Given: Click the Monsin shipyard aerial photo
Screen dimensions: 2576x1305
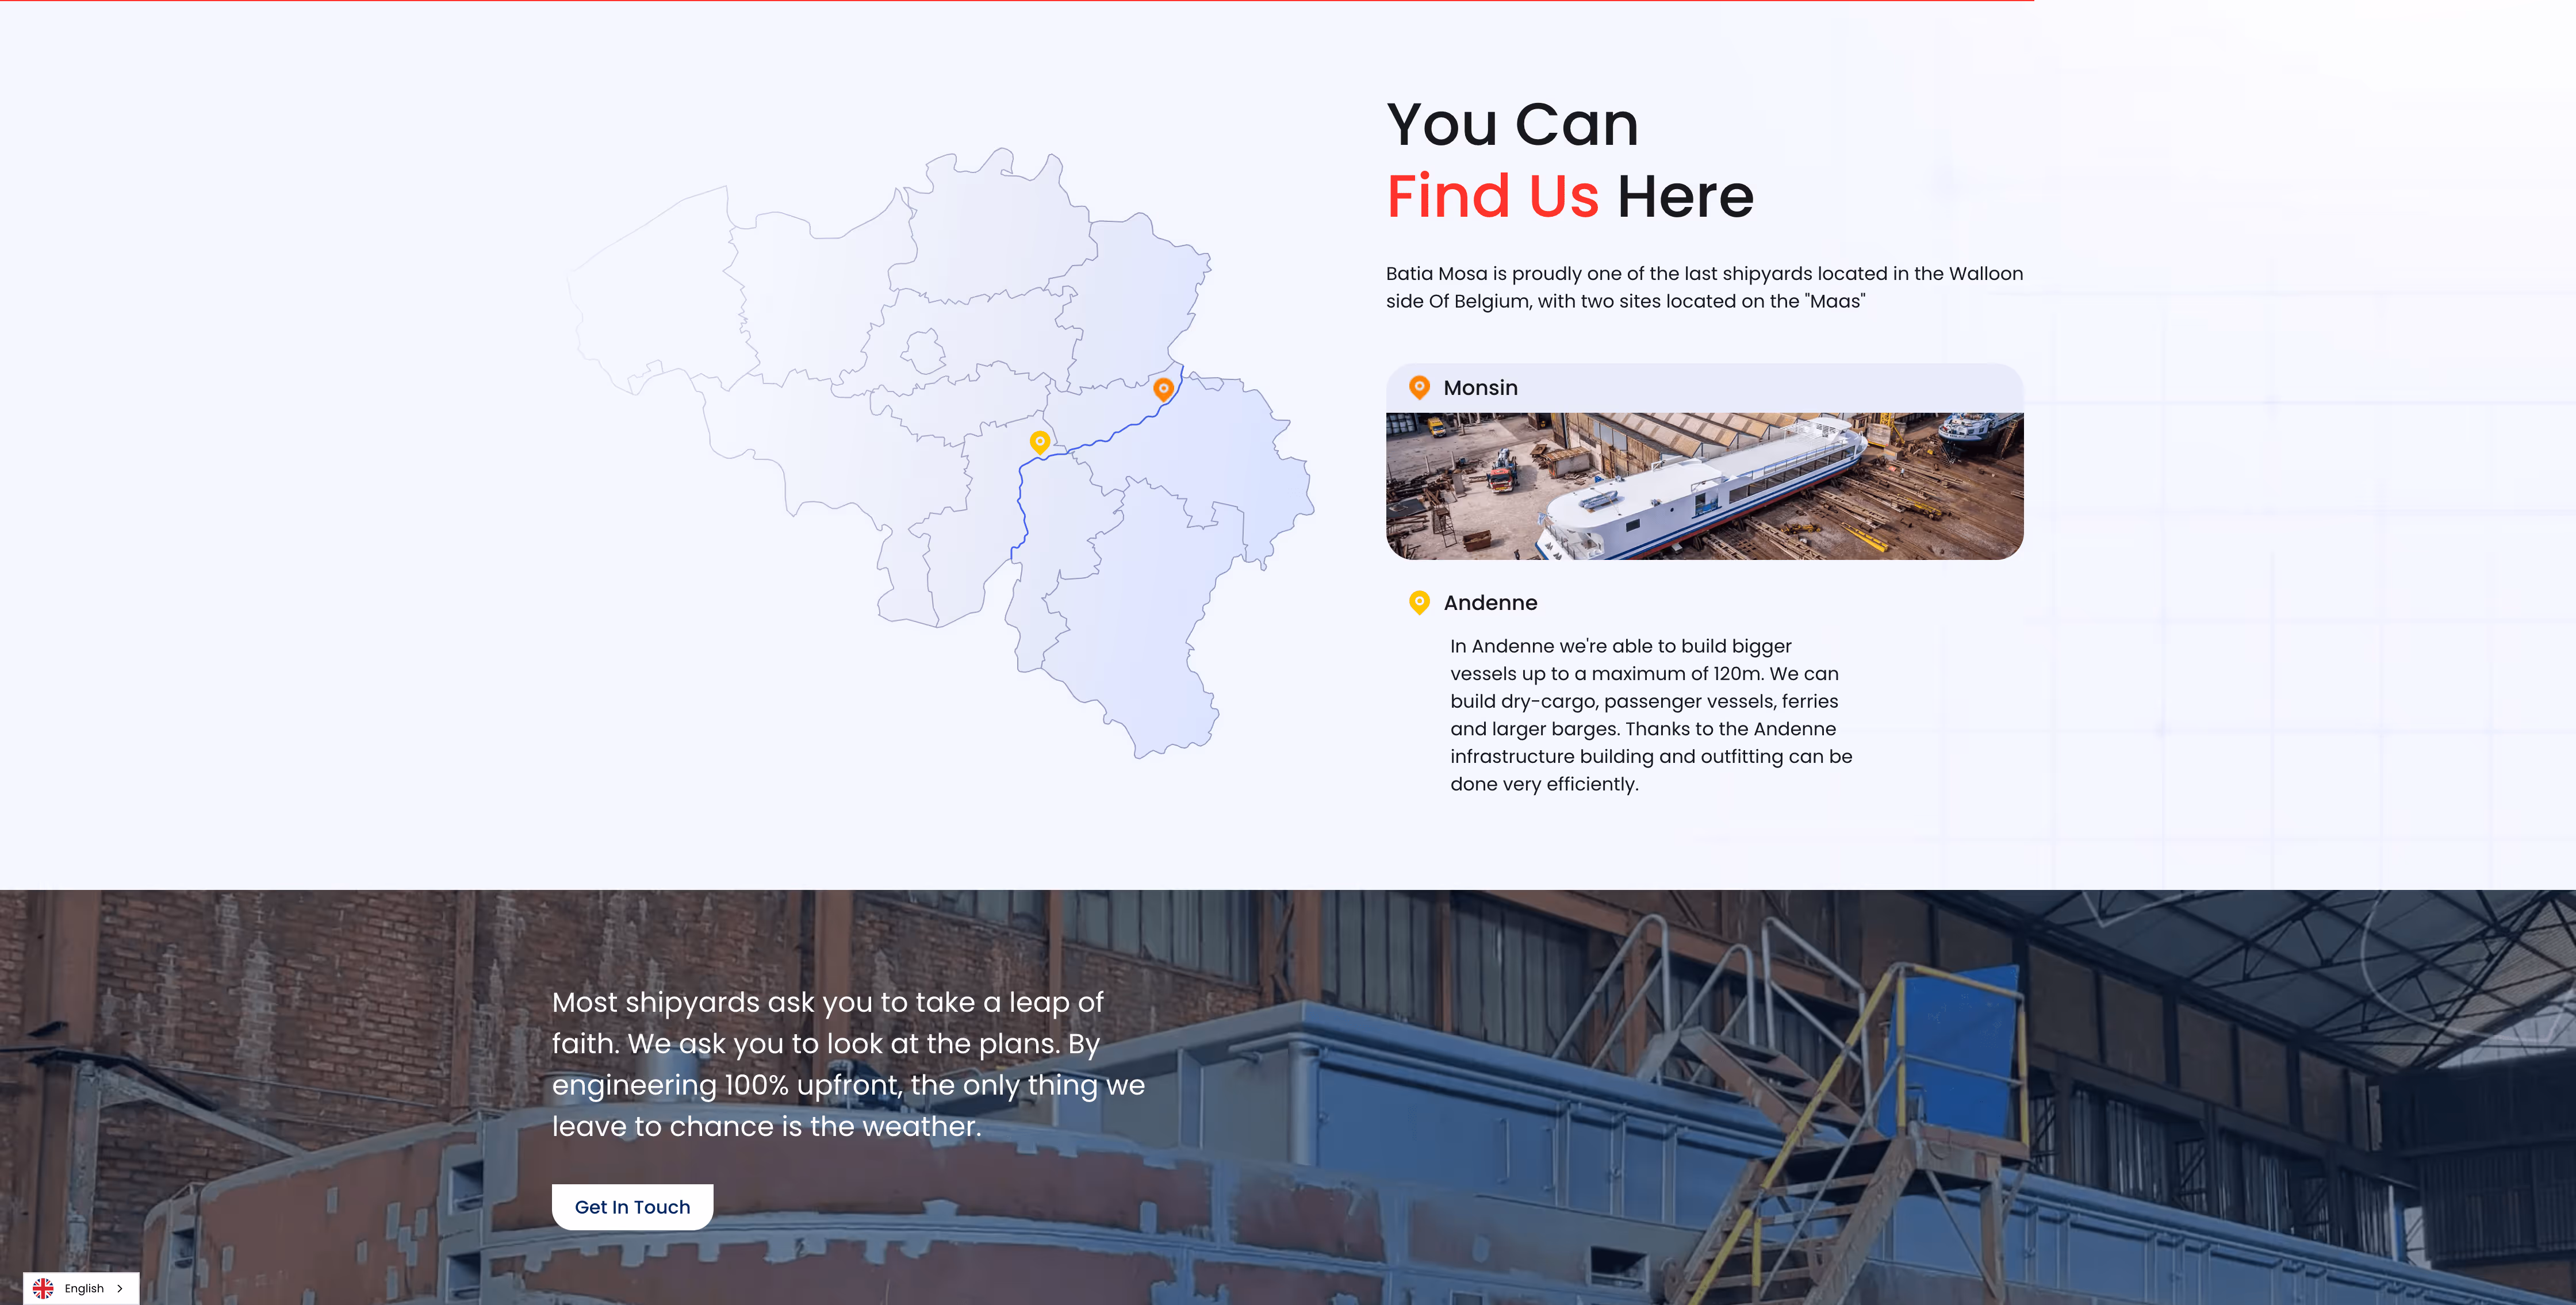Looking at the screenshot, I should pyautogui.click(x=1704, y=486).
